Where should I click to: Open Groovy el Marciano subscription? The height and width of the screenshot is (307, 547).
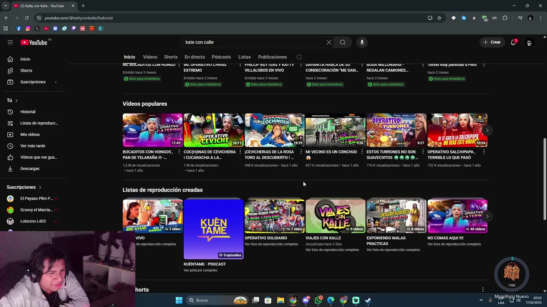click(32, 210)
